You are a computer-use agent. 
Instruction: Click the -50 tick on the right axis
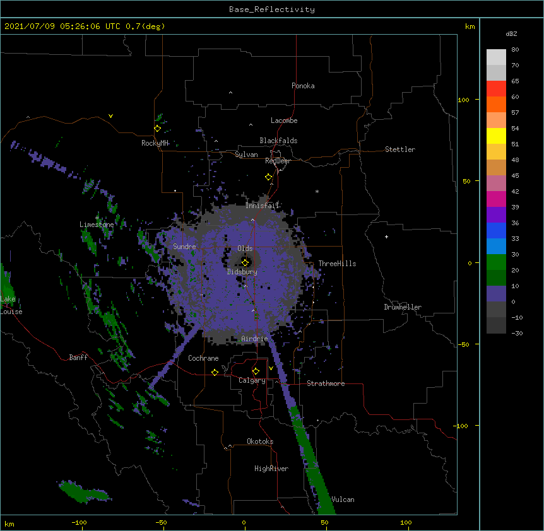point(463,344)
